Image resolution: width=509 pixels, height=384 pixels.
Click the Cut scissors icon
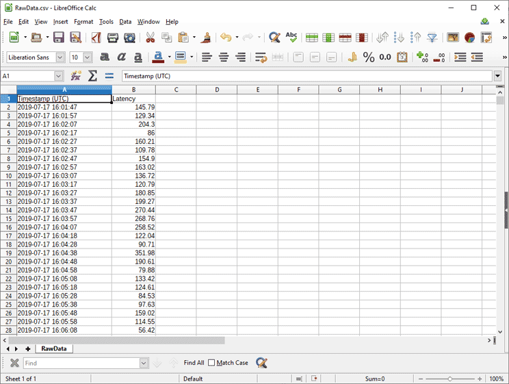(x=149, y=38)
